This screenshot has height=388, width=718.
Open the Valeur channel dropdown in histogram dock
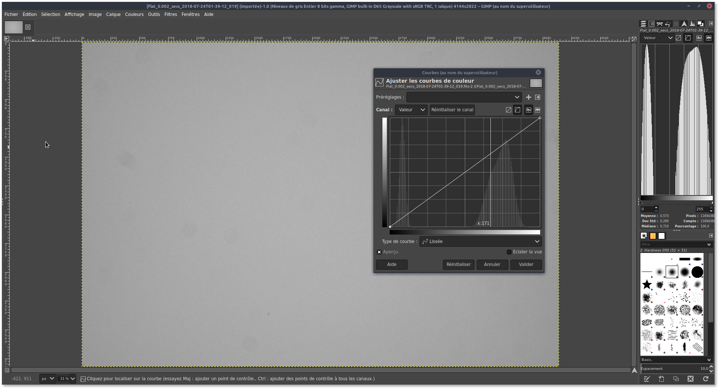click(x=657, y=38)
